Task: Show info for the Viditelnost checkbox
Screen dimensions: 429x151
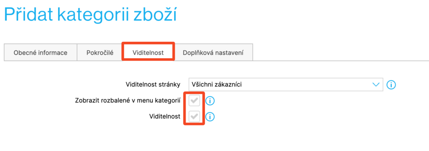Action: pos(210,117)
